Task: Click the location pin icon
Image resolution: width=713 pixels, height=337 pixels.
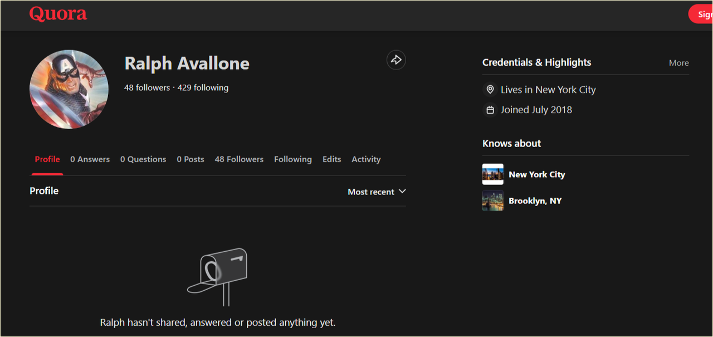Action: (490, 90)
